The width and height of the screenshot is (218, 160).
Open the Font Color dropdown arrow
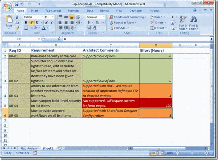coord(47,28)
